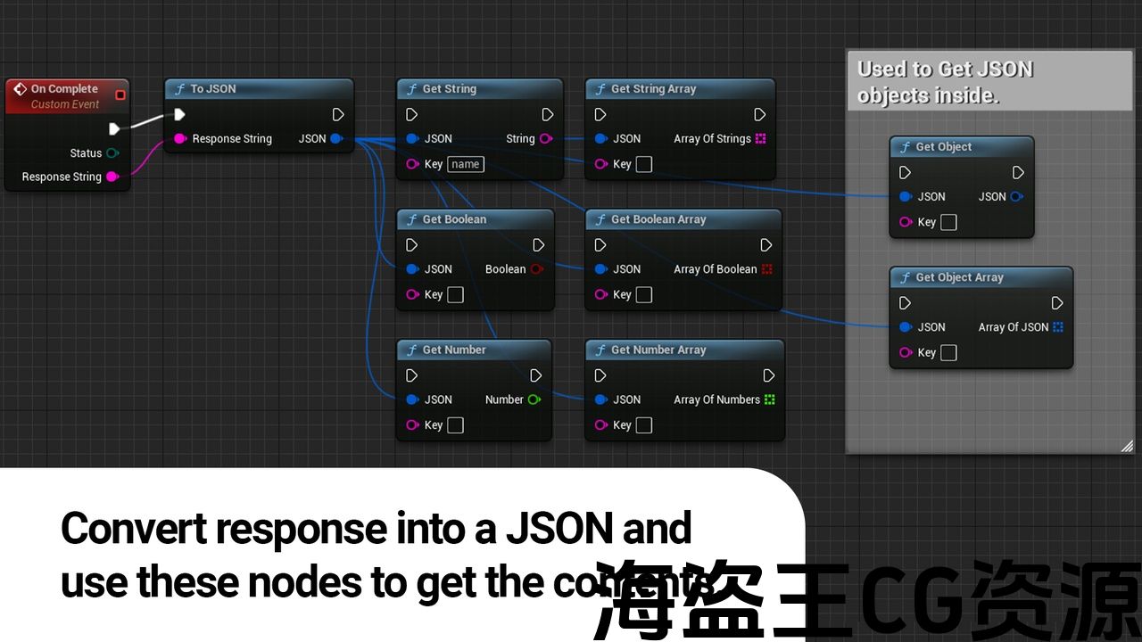Click the red delegate pin on On Complete
1142x642 pixels.
click(120, 95)
